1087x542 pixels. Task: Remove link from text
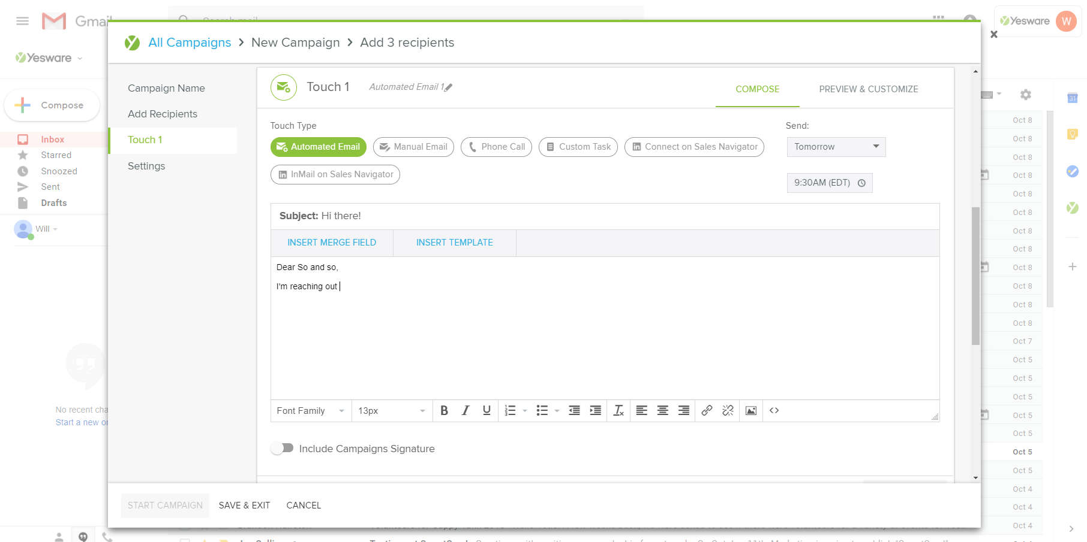click(x=728, y=410)
